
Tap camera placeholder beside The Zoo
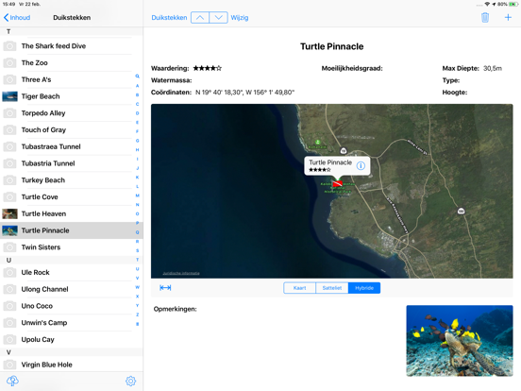(x=9, y=63)
